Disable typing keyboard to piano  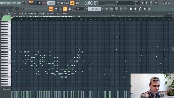tap(51, 9)
